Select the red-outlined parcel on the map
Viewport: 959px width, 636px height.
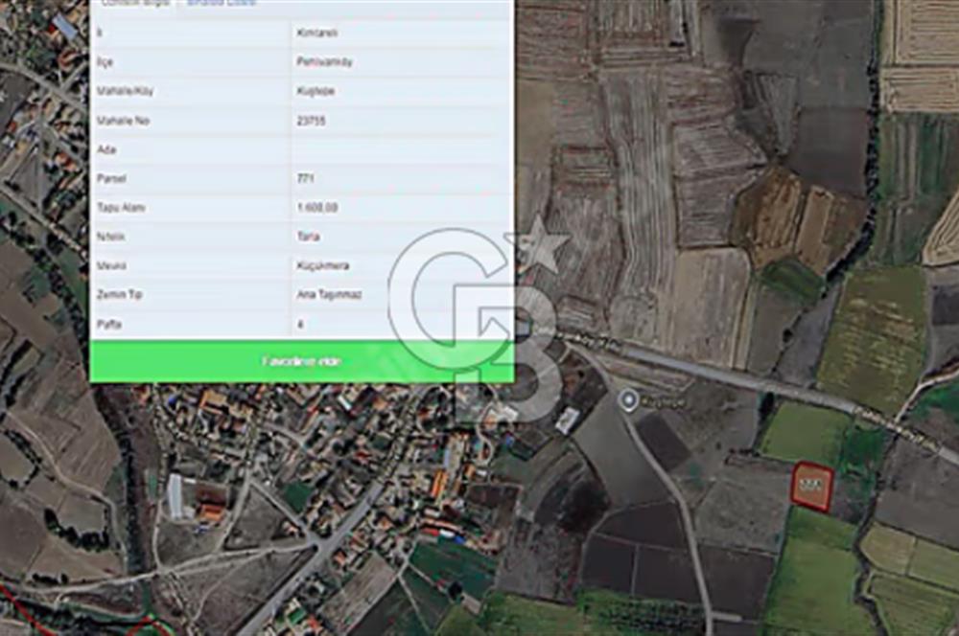811,487
